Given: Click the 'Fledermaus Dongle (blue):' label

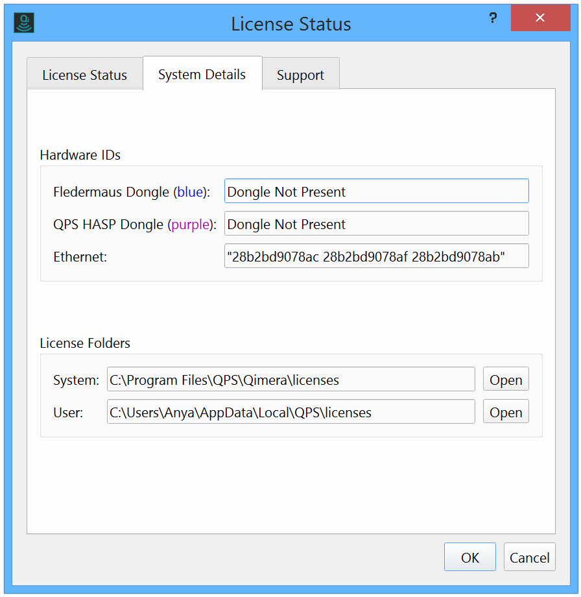Looking at the screenshot, I should [132, 192].
